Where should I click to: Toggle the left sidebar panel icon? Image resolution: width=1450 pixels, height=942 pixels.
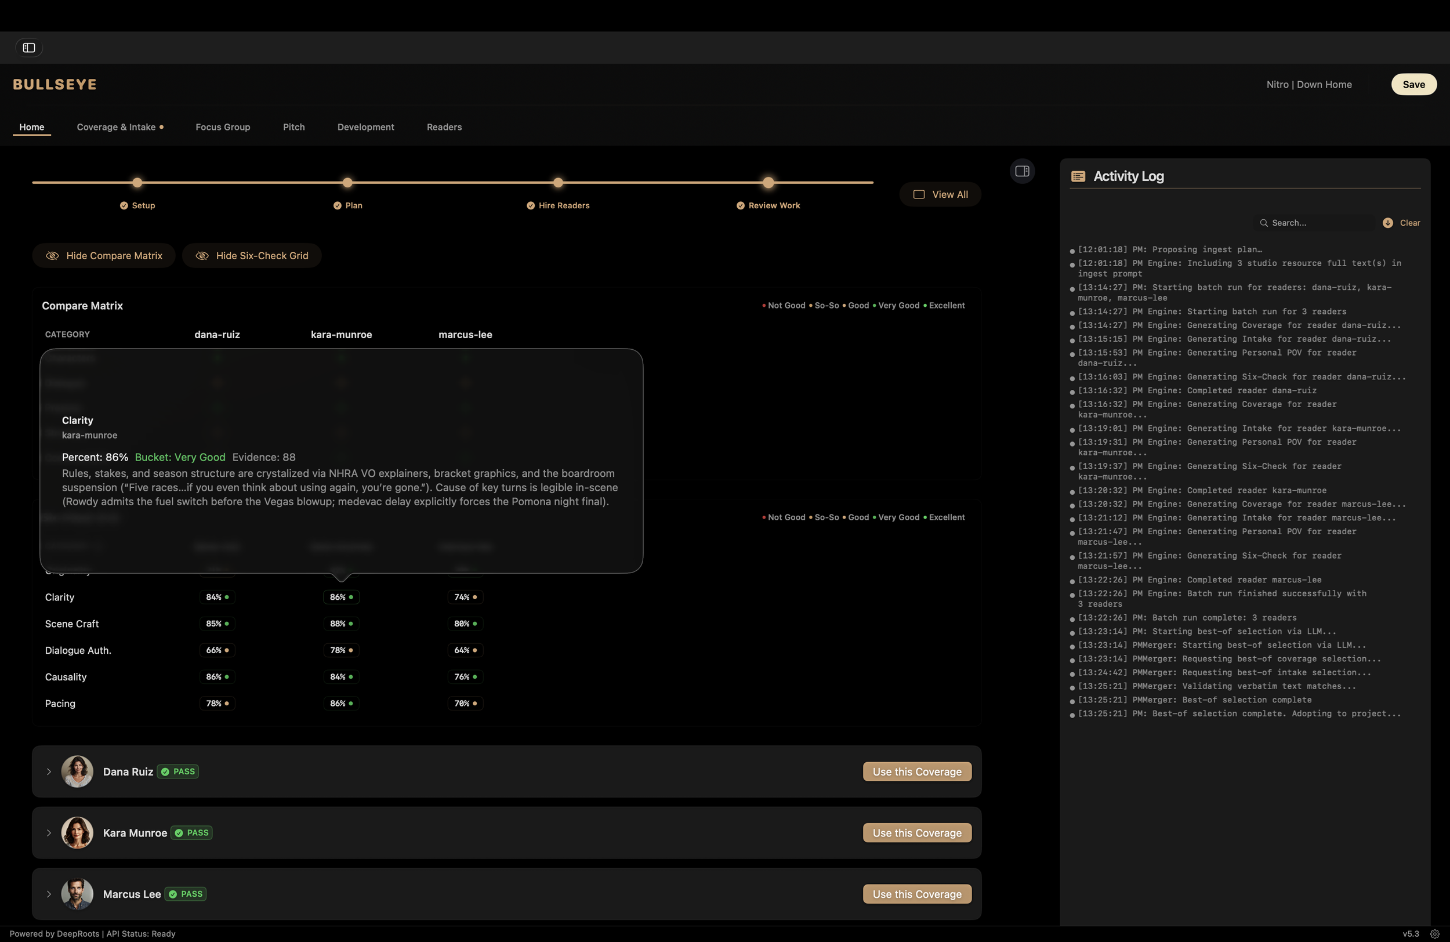[x=28, y=48]
